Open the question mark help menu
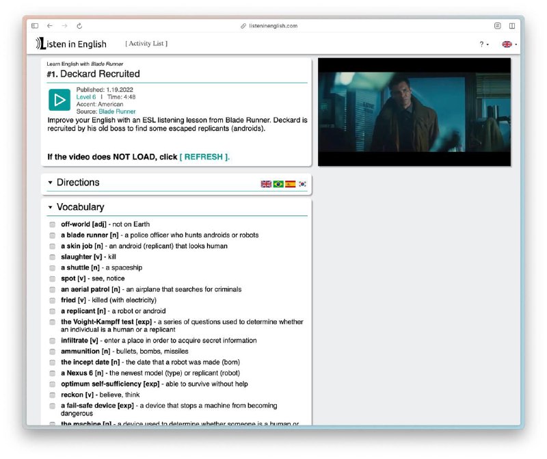This screenshot has height=459, width=547. 483,44
